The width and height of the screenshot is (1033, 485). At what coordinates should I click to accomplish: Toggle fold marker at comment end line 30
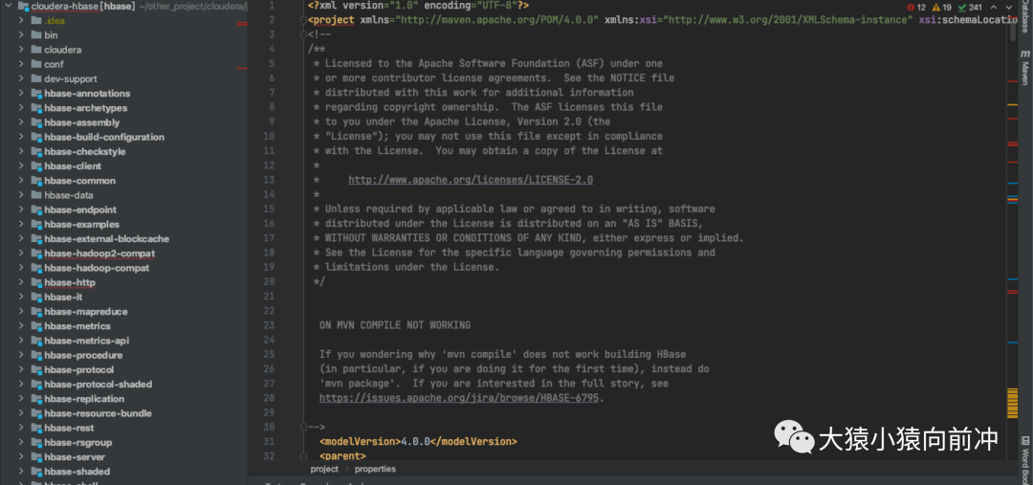[x=303, y=427]
